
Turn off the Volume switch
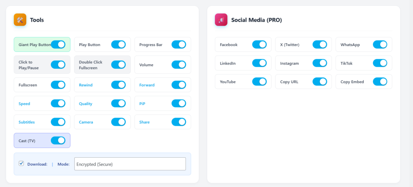pos(179,65)
